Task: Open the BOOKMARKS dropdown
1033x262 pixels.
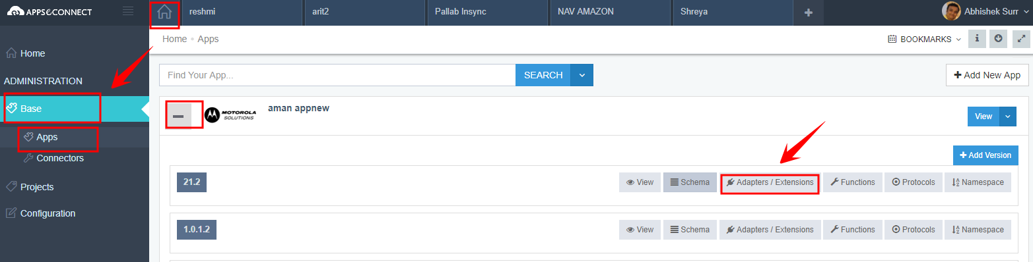Action: (x=925, y=39)
